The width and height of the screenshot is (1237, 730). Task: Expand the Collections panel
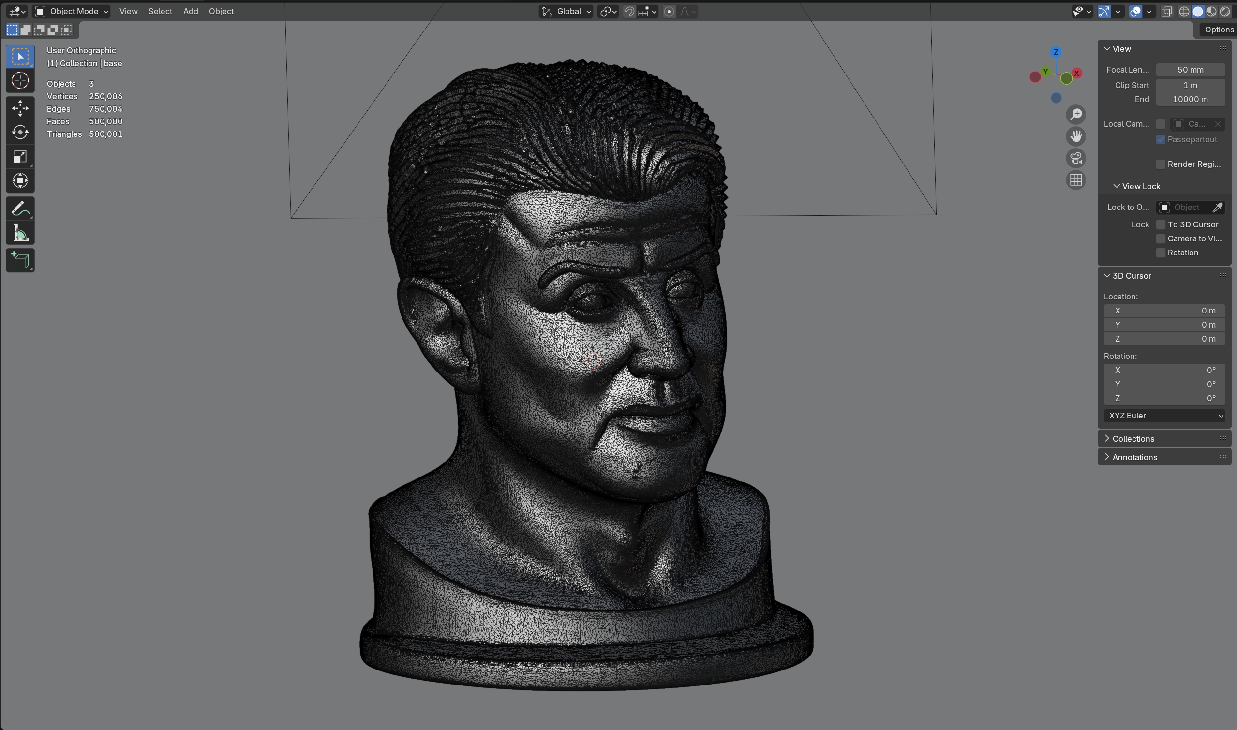pyautogui.click(x=1133, y=439)
